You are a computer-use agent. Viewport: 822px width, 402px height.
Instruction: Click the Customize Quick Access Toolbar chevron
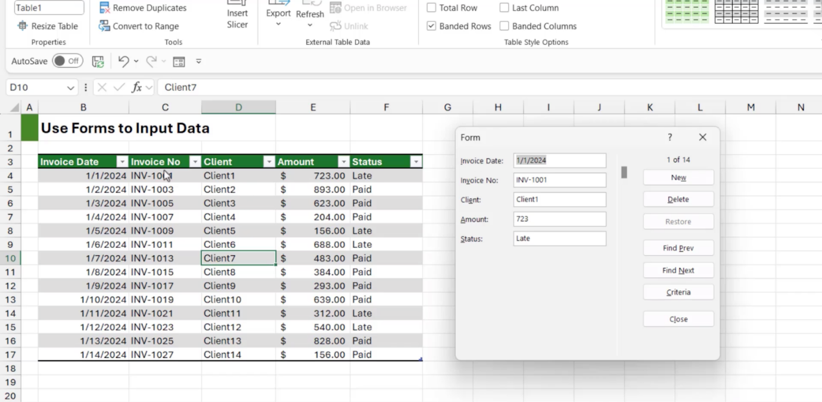click(x=198, y=61)
